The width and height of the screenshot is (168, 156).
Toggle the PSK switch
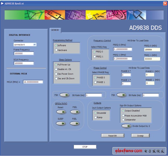pos(121,95)
